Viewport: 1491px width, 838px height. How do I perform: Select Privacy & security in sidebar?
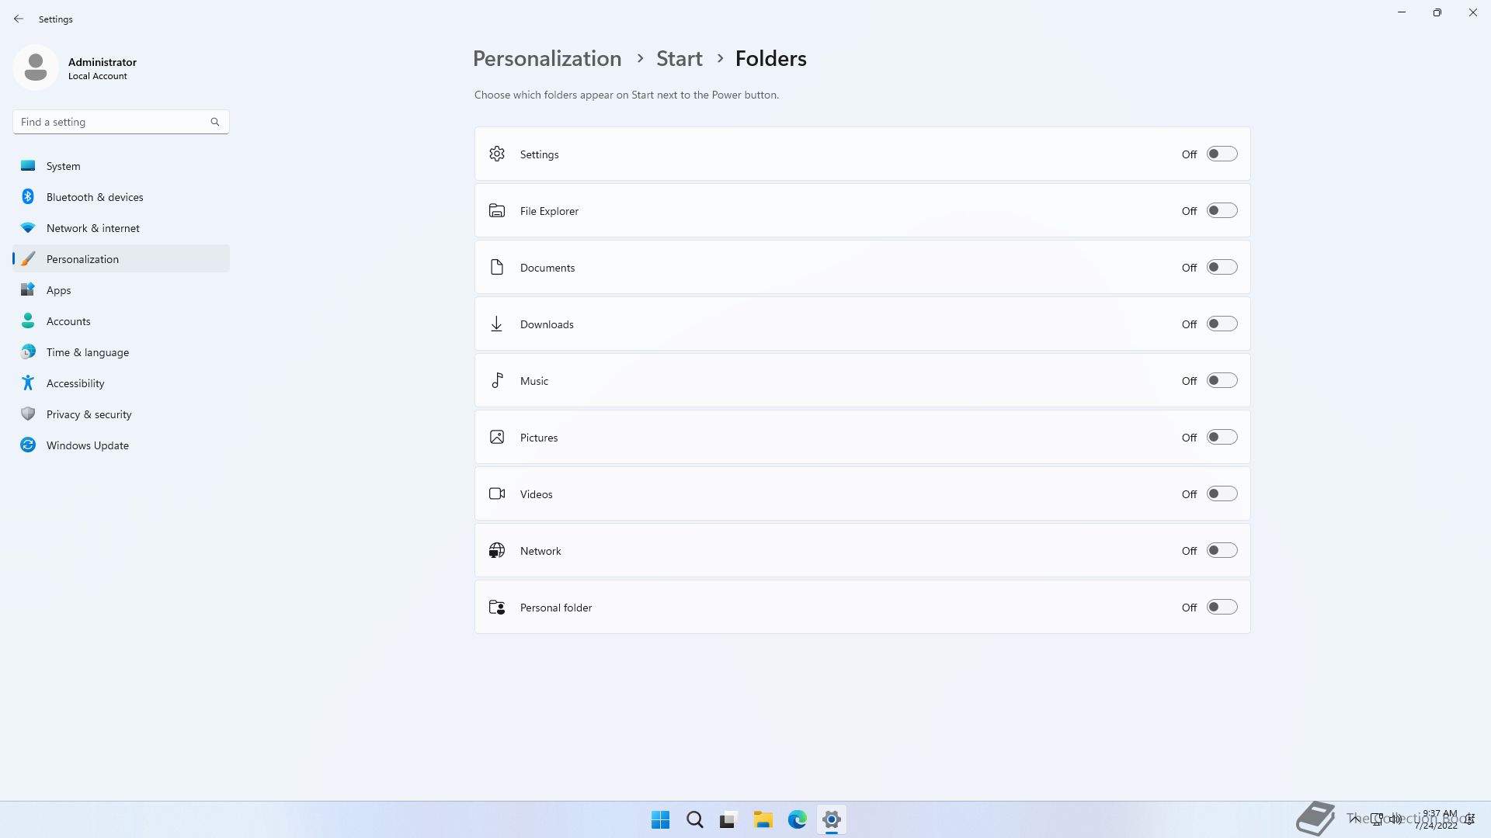click(89, 414)
